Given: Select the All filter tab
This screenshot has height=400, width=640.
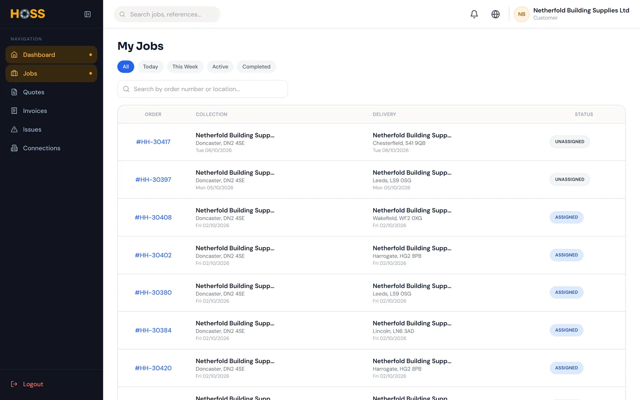Looking at the screenshot, I should (126, 67).
